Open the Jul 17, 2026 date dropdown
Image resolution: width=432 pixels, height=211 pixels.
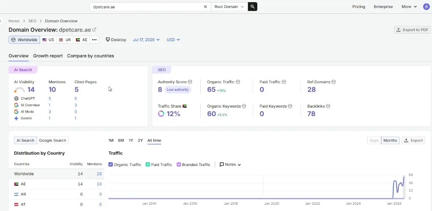tap(146, 40)
